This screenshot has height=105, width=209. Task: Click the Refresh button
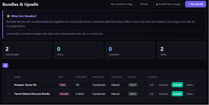tap(144, 4)
